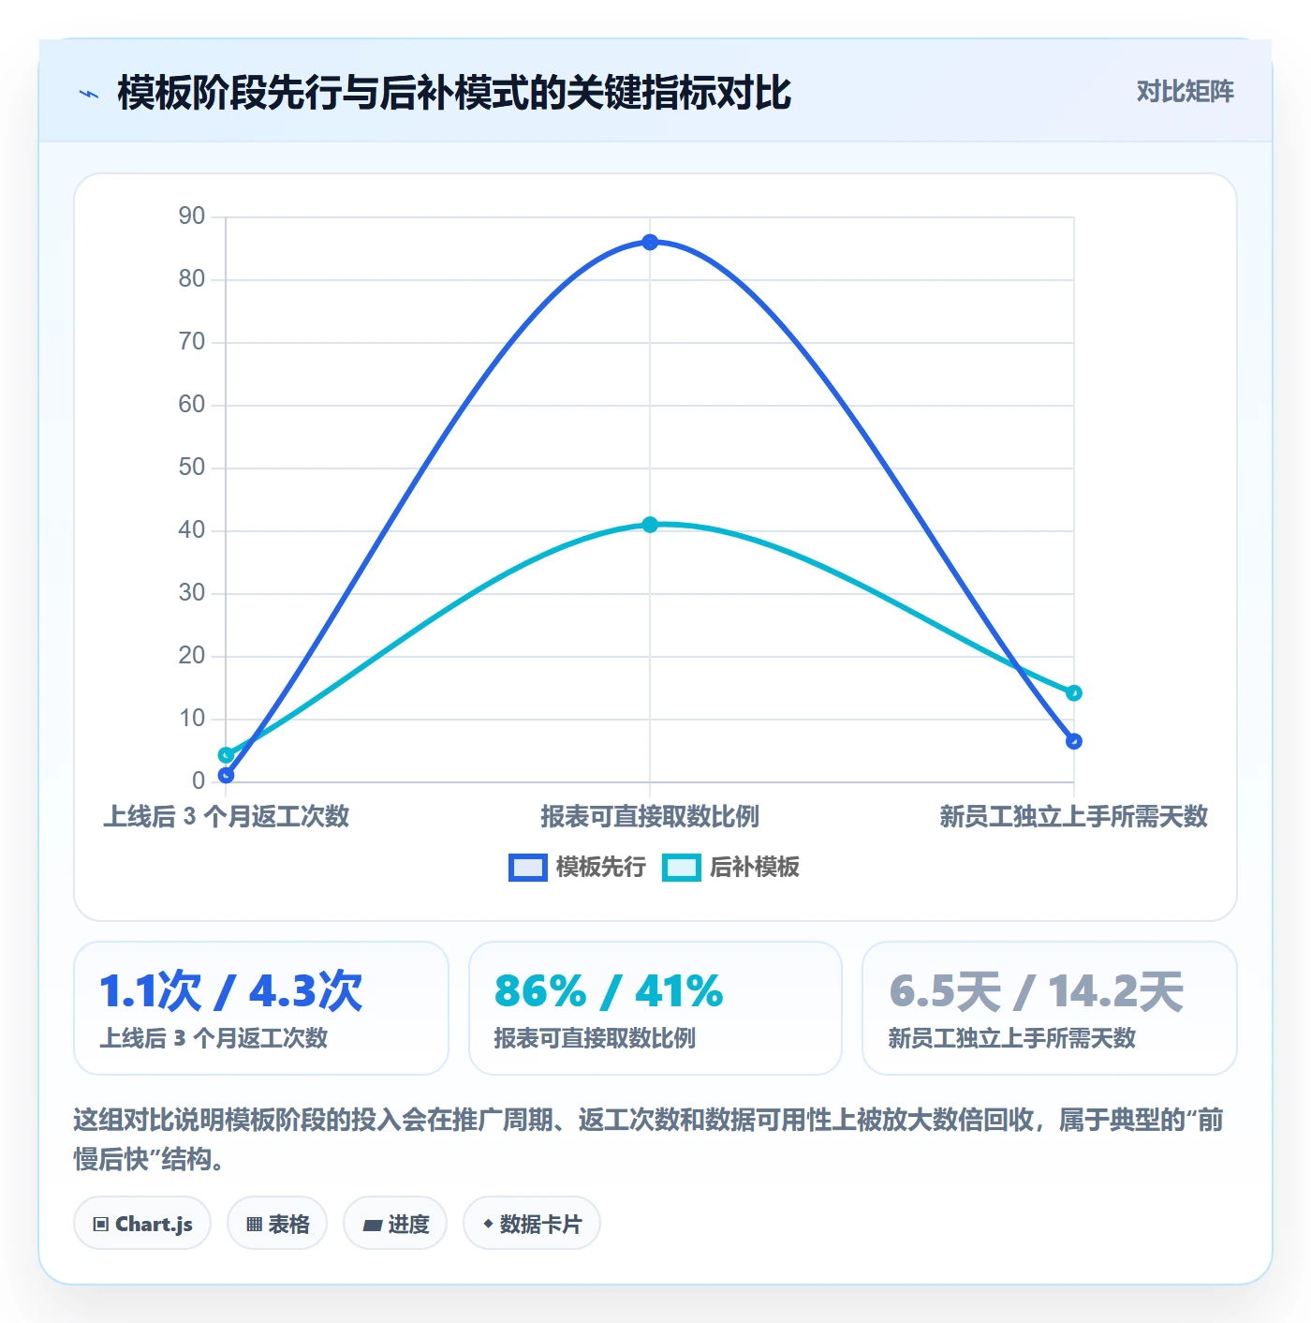The width and height of the screenshot is (1311, 1323).
Task: Click the card caption 新员工独立上手所需天数
Action: (x=1011, y=1038)
